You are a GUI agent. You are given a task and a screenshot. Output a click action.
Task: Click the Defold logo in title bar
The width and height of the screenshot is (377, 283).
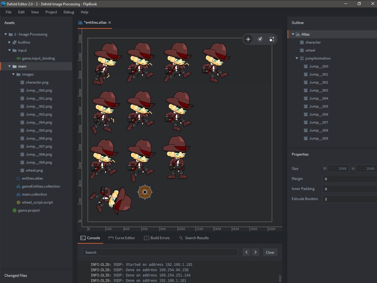[3, 4]
